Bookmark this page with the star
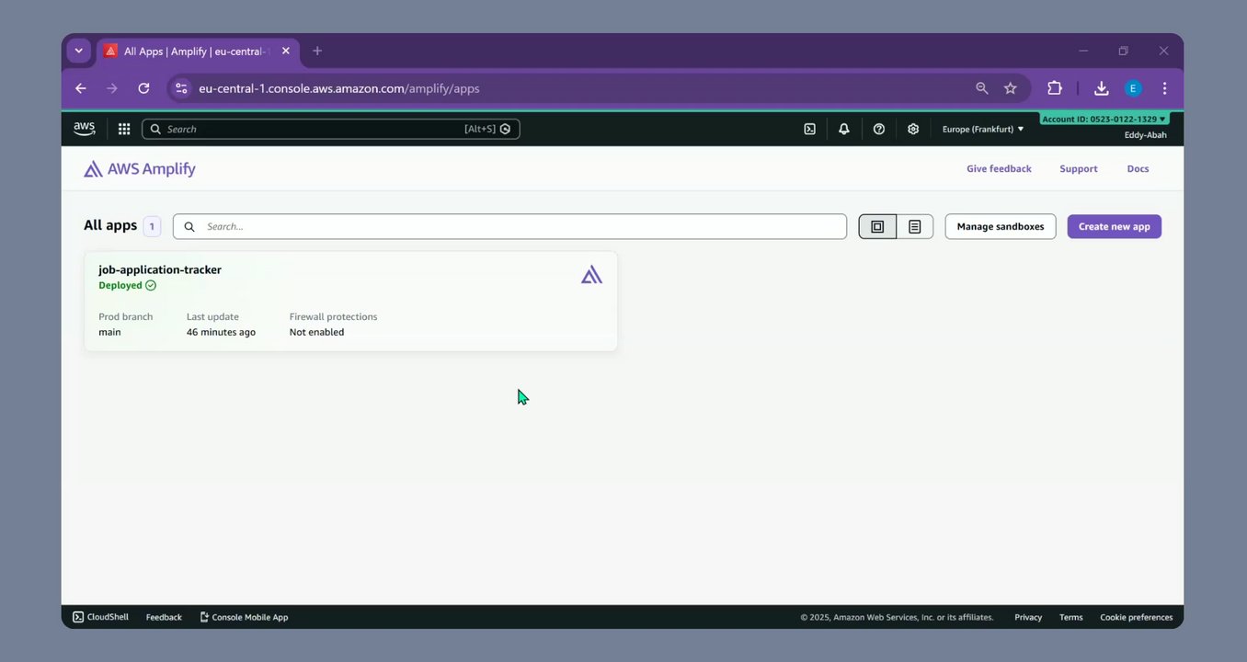The width and height of the screenshot is (1247, 662). 1011,88
